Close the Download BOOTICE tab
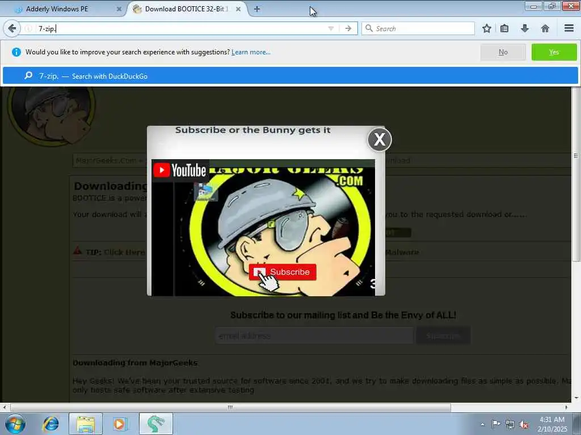The height and width of the screenshot is (435, 581). (238, 9)
